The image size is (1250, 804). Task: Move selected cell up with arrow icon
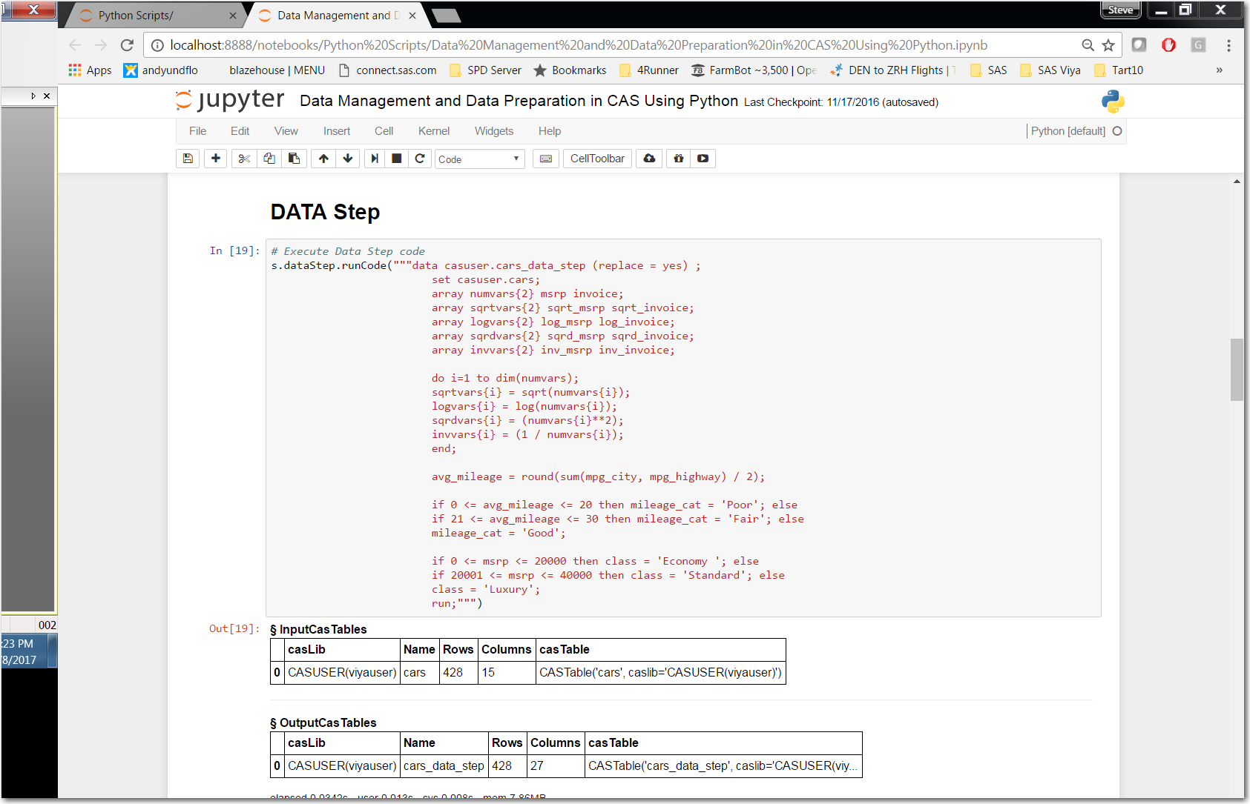click(x=323, y=159)
